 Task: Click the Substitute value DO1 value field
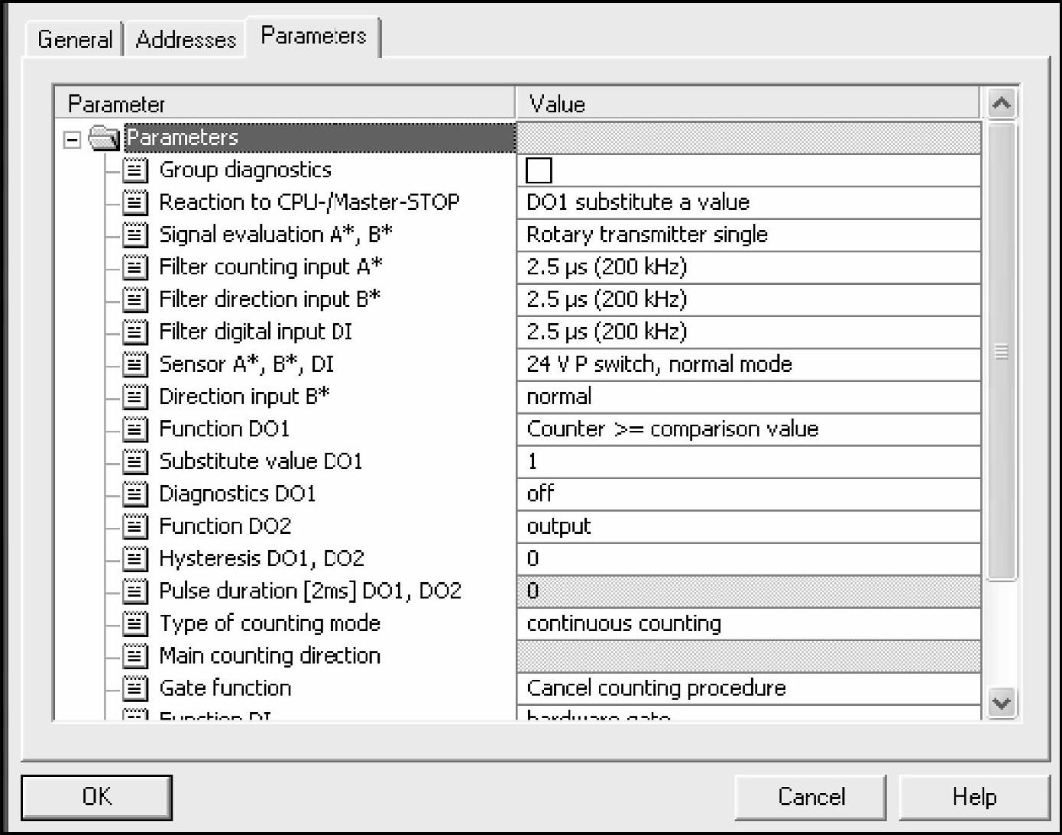[747, 461]
